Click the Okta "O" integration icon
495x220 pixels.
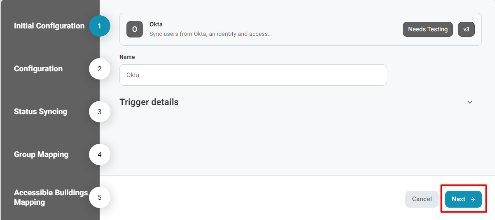135,29
